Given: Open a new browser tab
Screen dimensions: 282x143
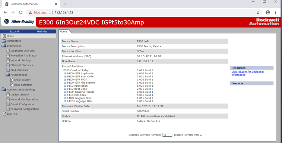Looking at the screenshot, I should pyautogui.click(x=65, y=4).
